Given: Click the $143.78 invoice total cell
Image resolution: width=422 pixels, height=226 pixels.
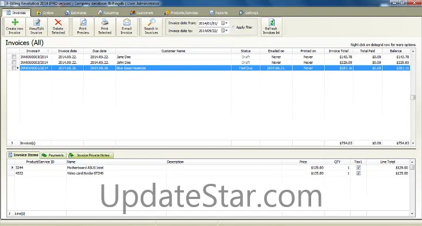Looking at the screenshot, I should click(339, 57).
